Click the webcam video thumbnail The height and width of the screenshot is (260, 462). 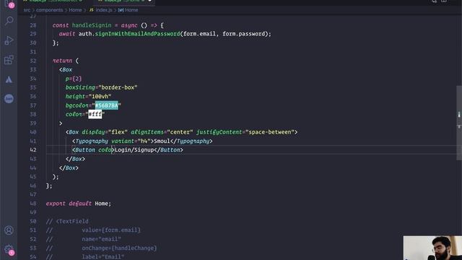click(432, 248)
